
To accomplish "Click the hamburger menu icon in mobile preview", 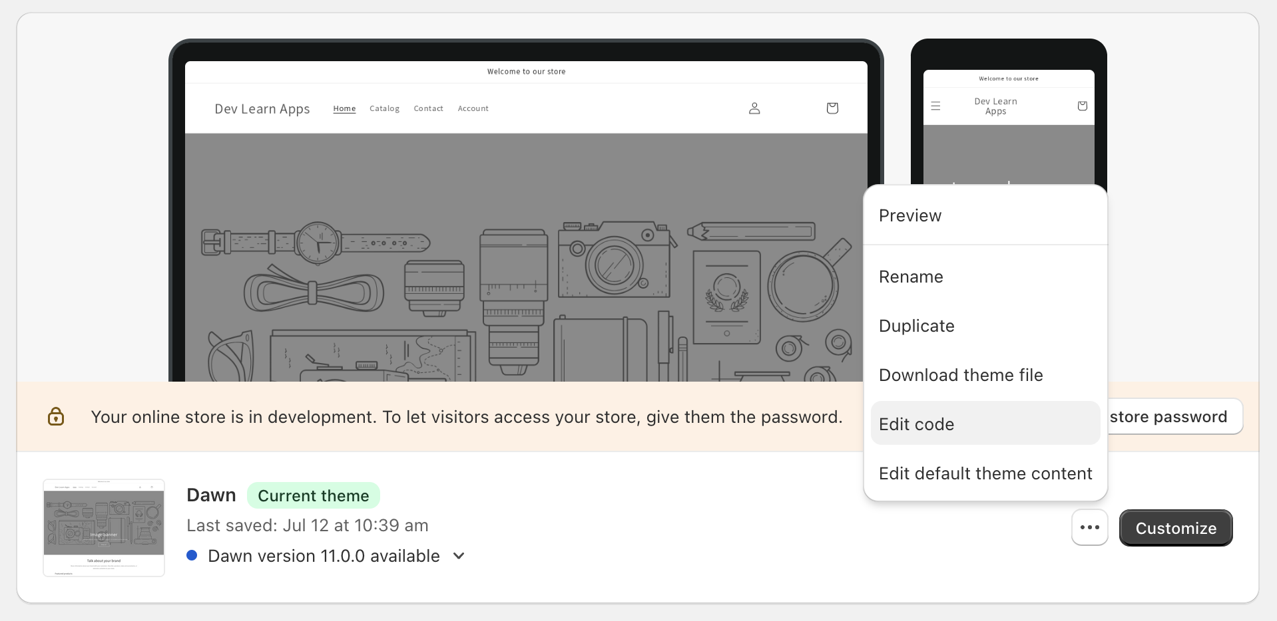I will pos(935,106).
